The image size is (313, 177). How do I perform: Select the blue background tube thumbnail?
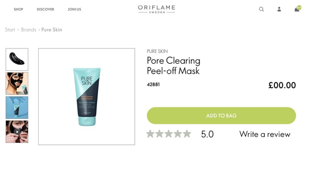(x=17, y=107)
